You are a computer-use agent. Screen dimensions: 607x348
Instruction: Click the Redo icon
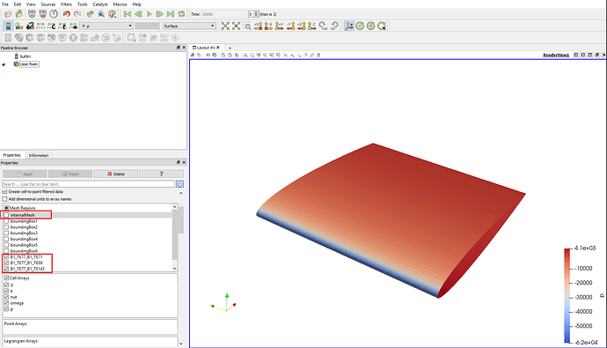tap(77, 14)
